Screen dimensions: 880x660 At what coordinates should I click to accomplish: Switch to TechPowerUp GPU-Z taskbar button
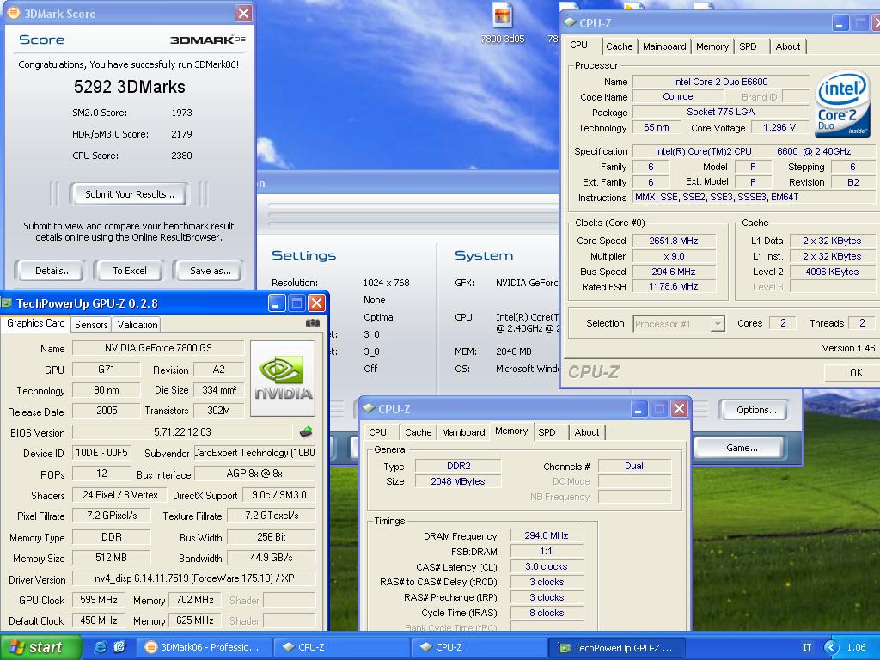618,647
